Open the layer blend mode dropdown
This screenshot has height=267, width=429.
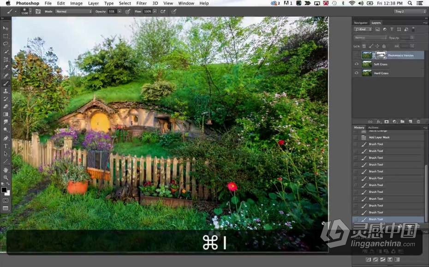coord(370,38)
